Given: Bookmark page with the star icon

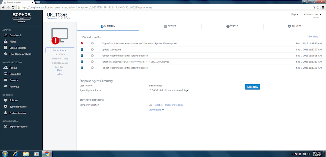Looking at the screenshot, I should 318,7.
